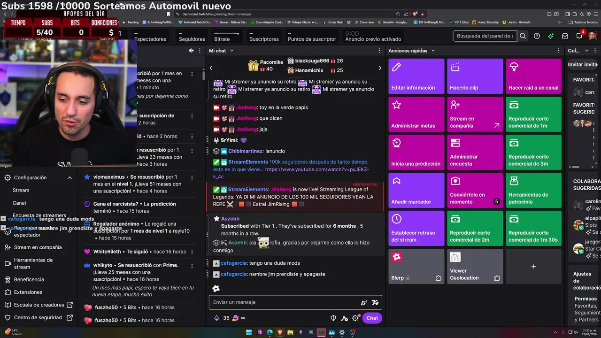Open Establecer retraso del stream tile
This screenshot has height=338, width=601.
pos(416,228)
